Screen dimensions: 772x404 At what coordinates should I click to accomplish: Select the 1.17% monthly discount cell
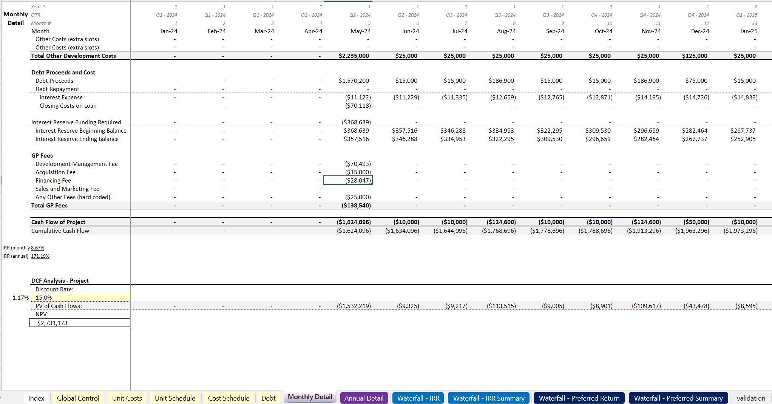[x=20, y=297]
